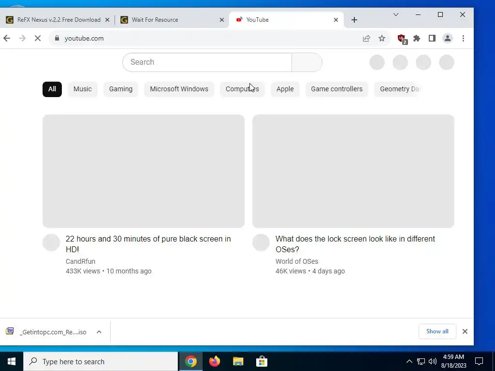Select the Microsoft Windows filter chip
The image size is (495, 371).
pos(179,89)
